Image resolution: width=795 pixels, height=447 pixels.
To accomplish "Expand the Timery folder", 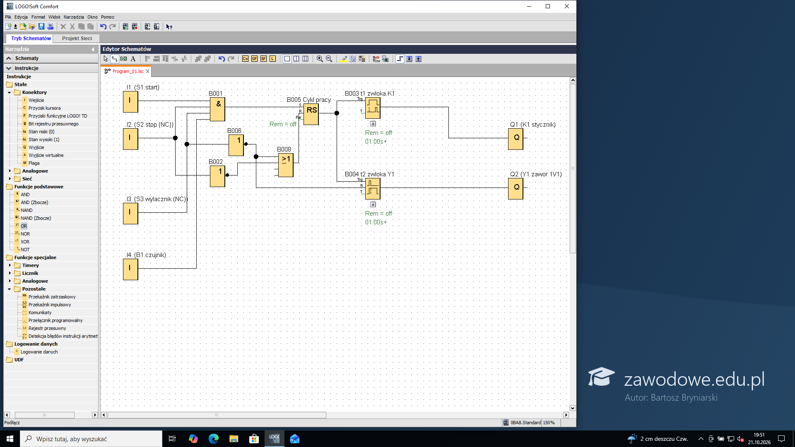I will tap(10, 265).
